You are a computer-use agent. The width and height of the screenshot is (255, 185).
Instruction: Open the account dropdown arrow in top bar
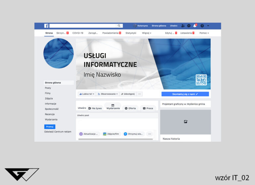[208, 26]
